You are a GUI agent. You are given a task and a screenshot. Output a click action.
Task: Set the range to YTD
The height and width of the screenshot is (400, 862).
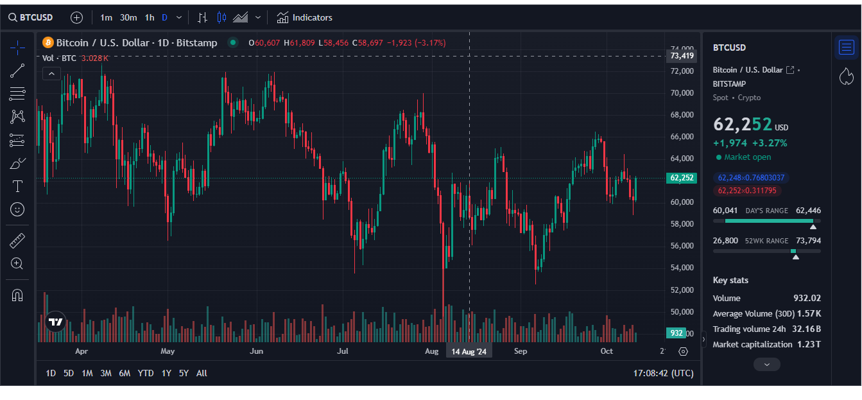click(x=146, y=373)
